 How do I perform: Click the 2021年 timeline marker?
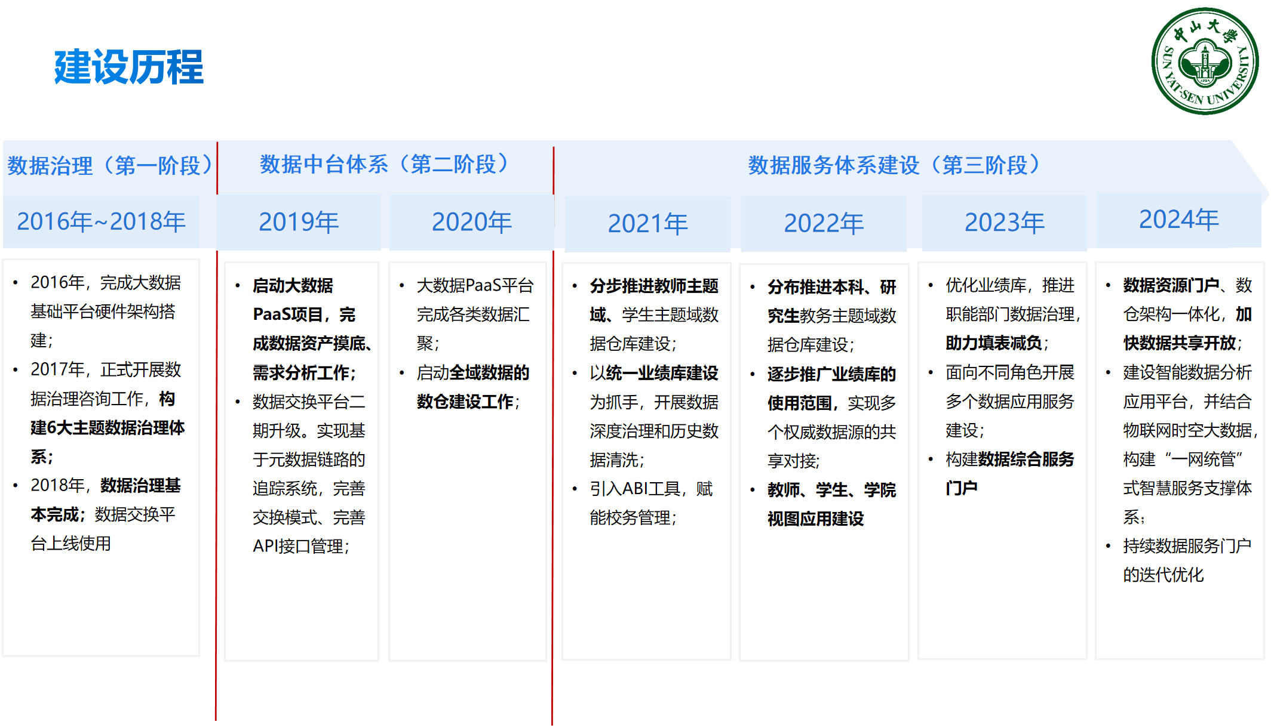point(647,224)
